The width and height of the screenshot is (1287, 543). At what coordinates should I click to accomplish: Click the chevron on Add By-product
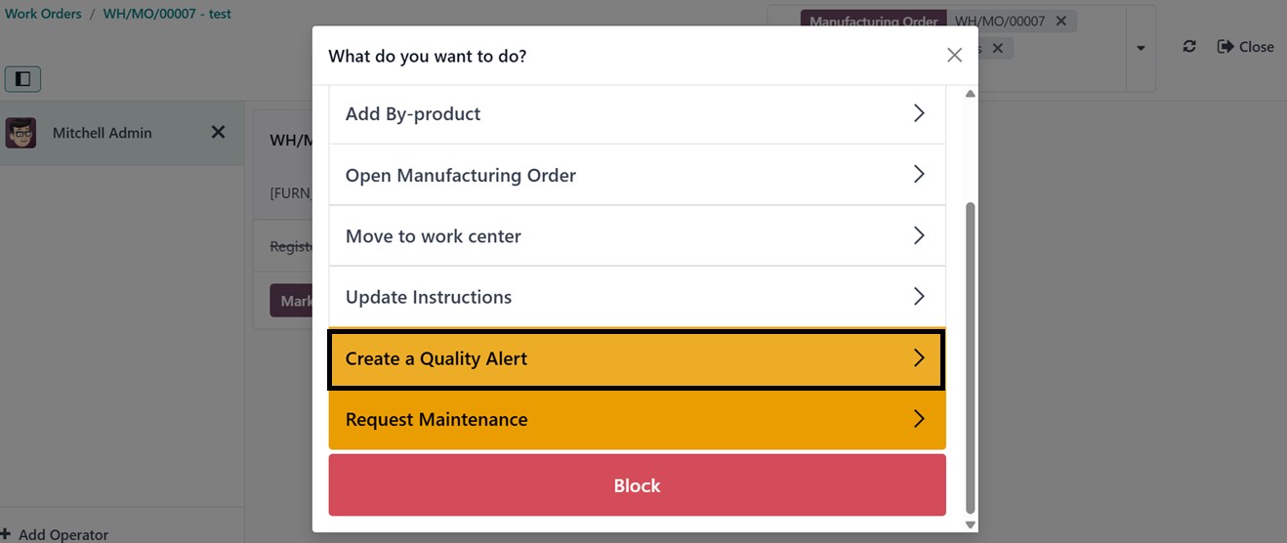pos(918,113)
